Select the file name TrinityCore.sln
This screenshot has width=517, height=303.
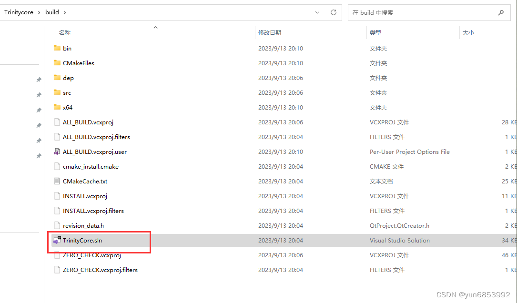82,241
